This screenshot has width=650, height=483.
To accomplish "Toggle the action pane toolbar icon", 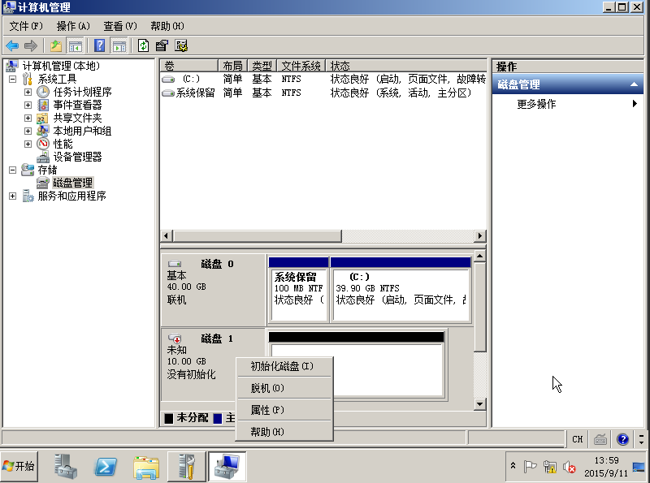I will tap(119, 45).
